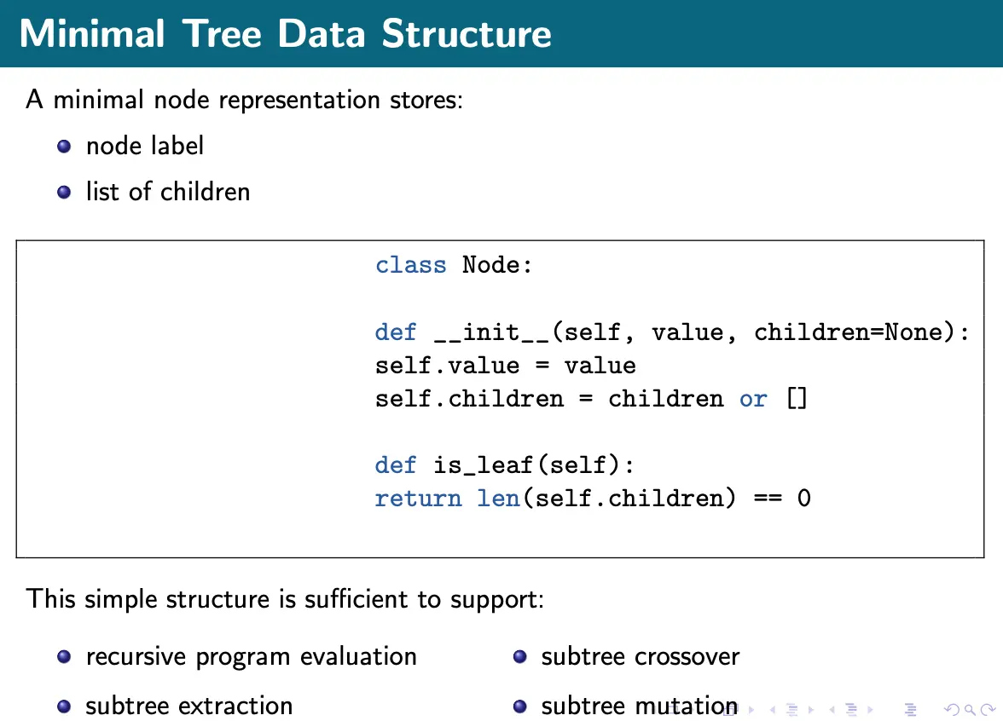
Task: Click the "class Node:" code line
Action: pos(454,265)
